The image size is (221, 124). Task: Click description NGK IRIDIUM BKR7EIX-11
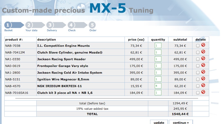coord(59,86)
